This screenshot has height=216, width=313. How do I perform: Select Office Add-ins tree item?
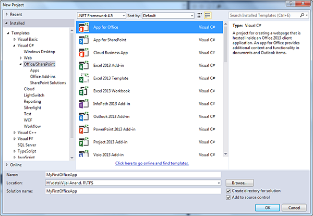pos(43,77)
